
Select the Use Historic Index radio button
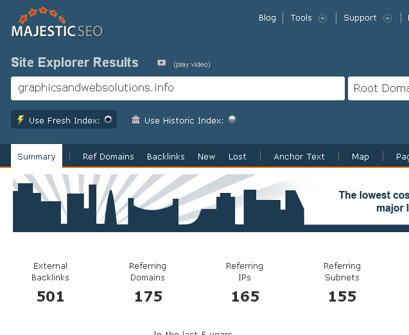click(x=232, y=120)
